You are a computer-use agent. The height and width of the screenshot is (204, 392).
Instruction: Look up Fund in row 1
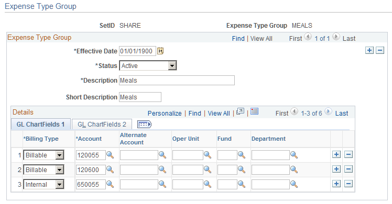pyautogui.click(x=242, y=155)
